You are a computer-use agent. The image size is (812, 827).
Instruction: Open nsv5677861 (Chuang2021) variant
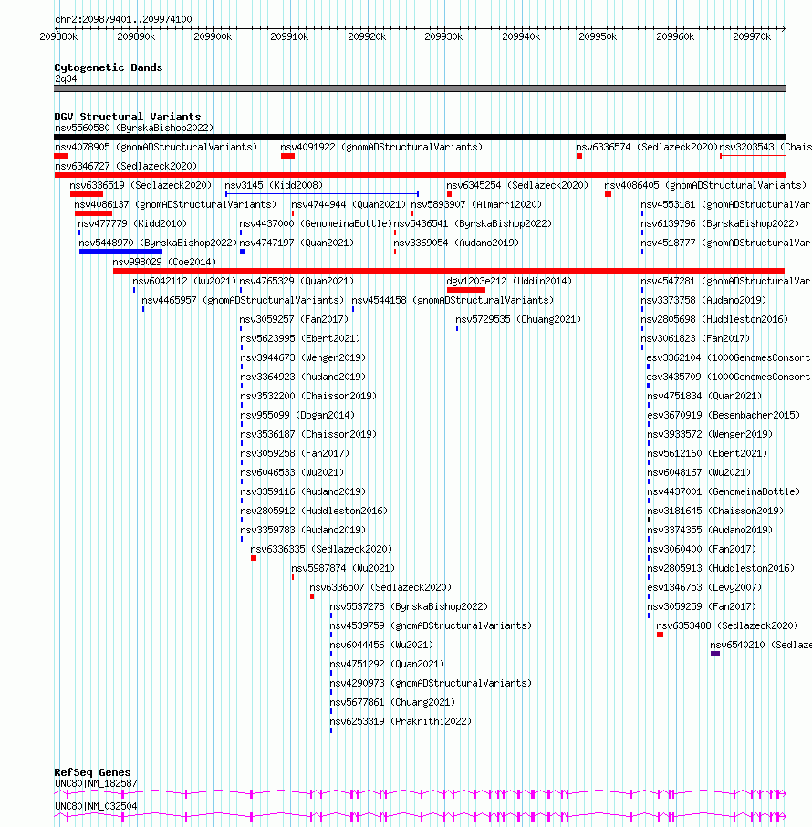click(x=392, y=702)
